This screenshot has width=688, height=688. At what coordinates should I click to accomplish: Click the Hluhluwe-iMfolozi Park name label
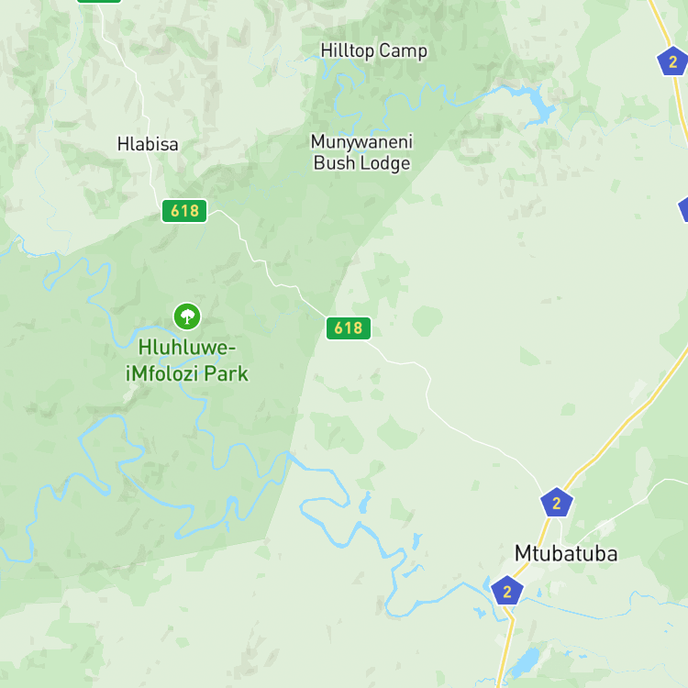point(187,361)
